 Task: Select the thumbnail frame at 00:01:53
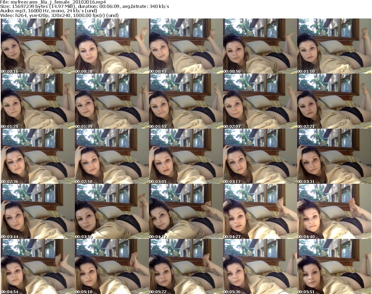(186, 101)
